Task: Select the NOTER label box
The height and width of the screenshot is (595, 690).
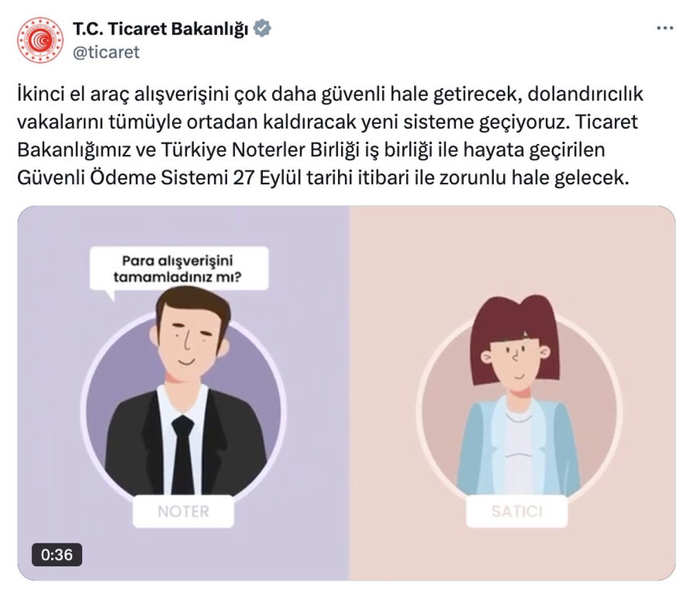Action: pyautogui.click(x=183, y=511)
